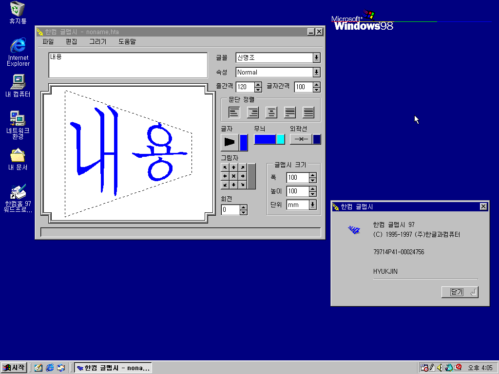
Task: Increase the 높이 height value
Action: [312, 189]
